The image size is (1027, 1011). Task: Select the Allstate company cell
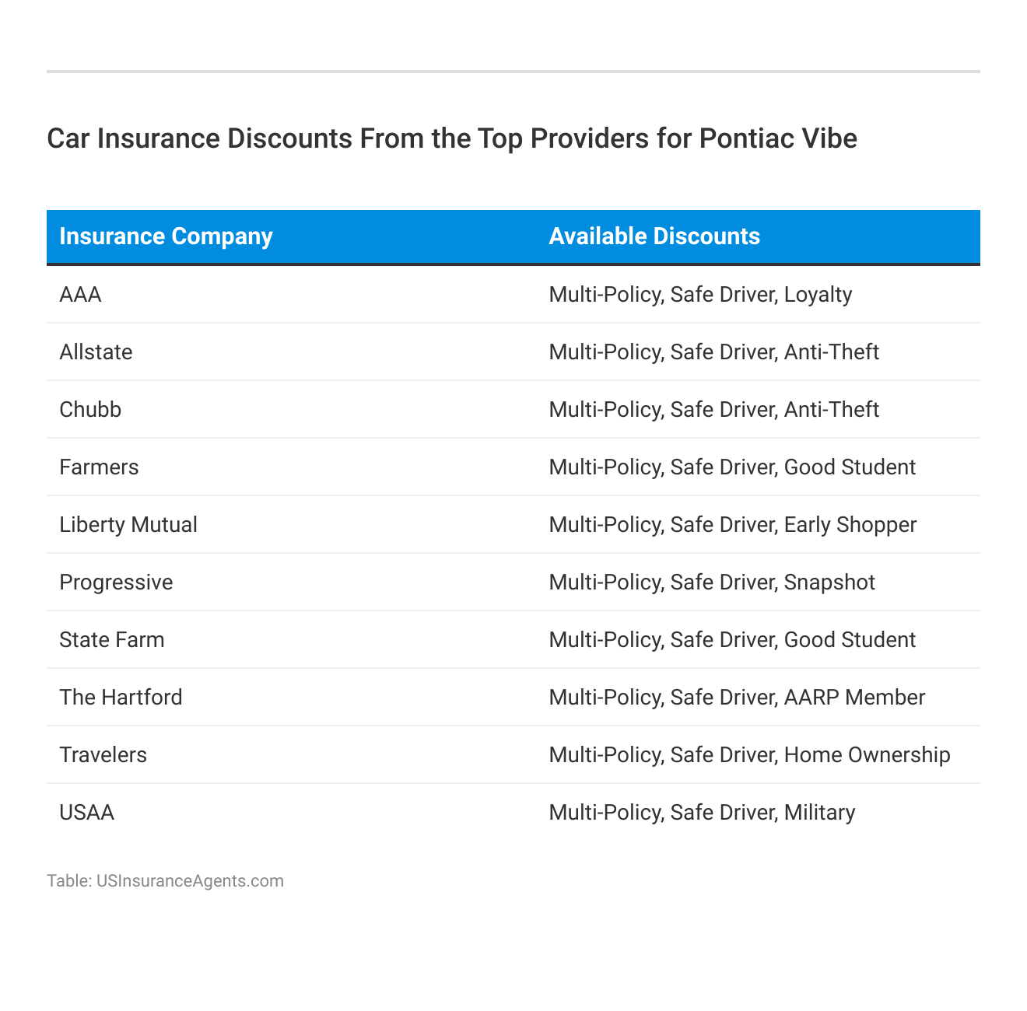(96, 352)
